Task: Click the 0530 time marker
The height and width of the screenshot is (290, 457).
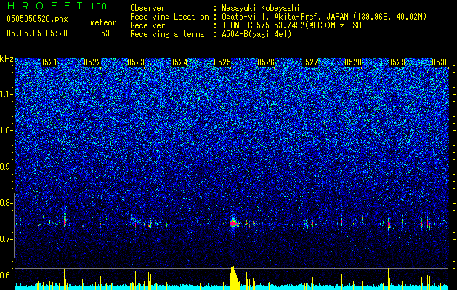Action: (x=440, y=62)
